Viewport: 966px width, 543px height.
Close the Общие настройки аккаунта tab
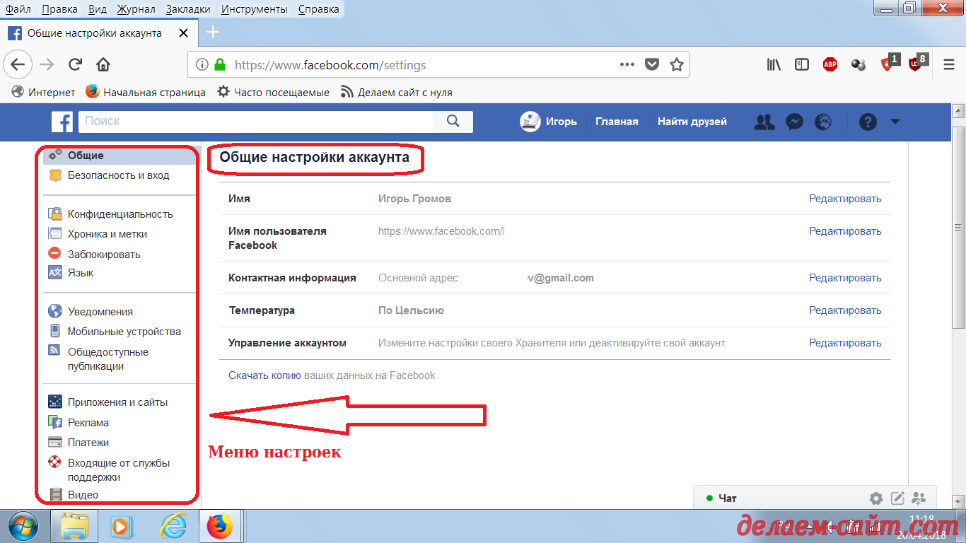pos(184,33)
